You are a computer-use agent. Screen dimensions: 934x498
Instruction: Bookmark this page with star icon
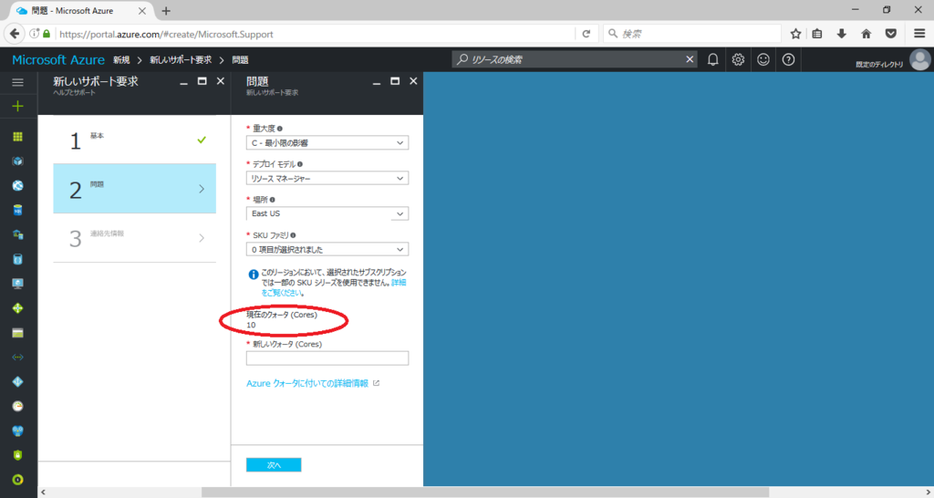pyautogui.click(x=795, y=34)
